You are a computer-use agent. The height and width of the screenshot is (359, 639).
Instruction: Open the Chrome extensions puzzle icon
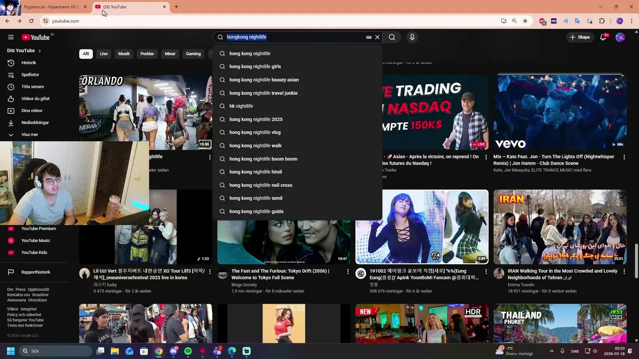[x=602, y=21]
